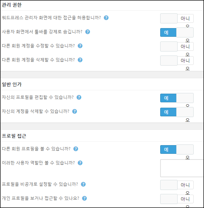Viewport: 204px width, 208px height.
Task: Show help for 다른 회원 계정을 삭제
Action: (x=80, y=60)
